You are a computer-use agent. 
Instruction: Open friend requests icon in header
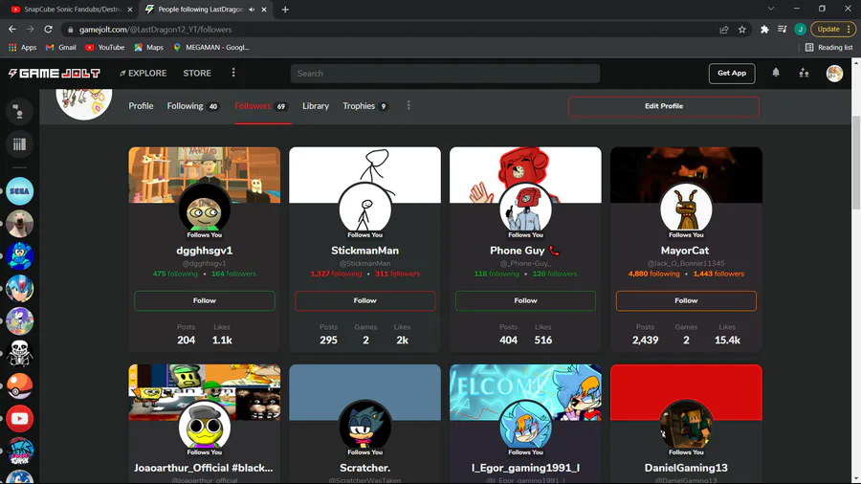tap(804, 73)
